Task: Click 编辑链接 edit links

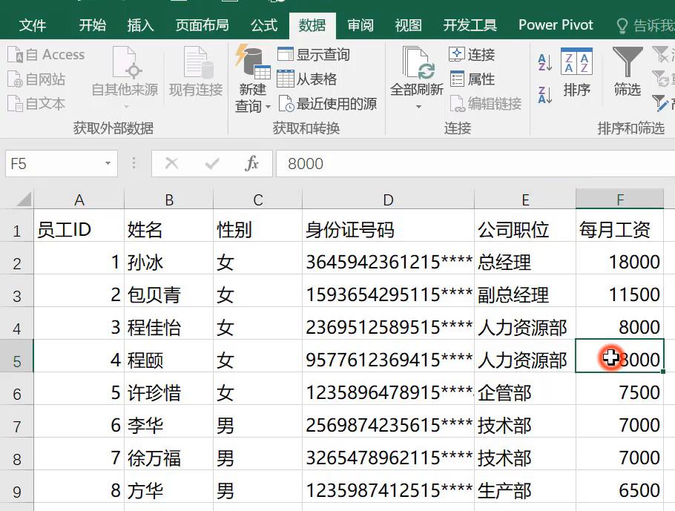Action: click(486, 104)
